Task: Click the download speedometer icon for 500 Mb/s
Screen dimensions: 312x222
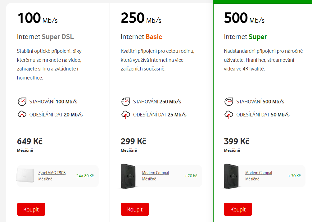Action: [x=229, y=102]
